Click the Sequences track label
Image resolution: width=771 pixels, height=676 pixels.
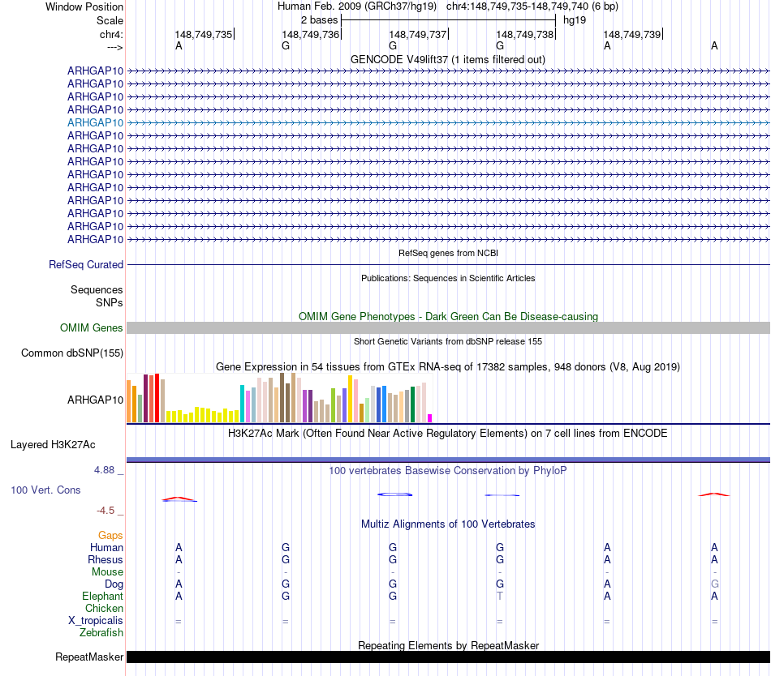[97, 289]
